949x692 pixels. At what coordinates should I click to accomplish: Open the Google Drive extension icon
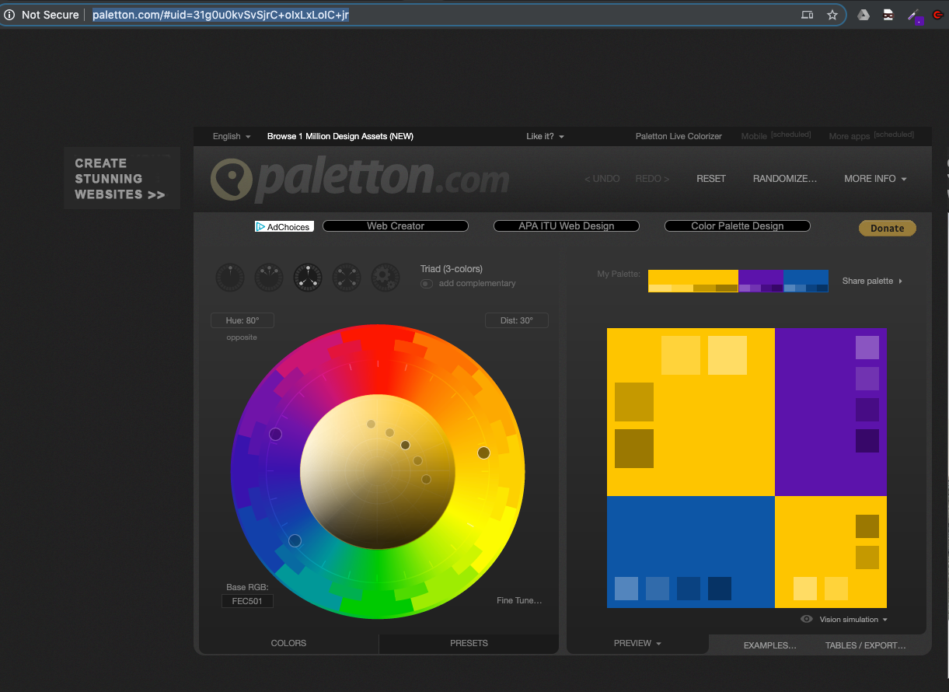[x=863, y=15]
